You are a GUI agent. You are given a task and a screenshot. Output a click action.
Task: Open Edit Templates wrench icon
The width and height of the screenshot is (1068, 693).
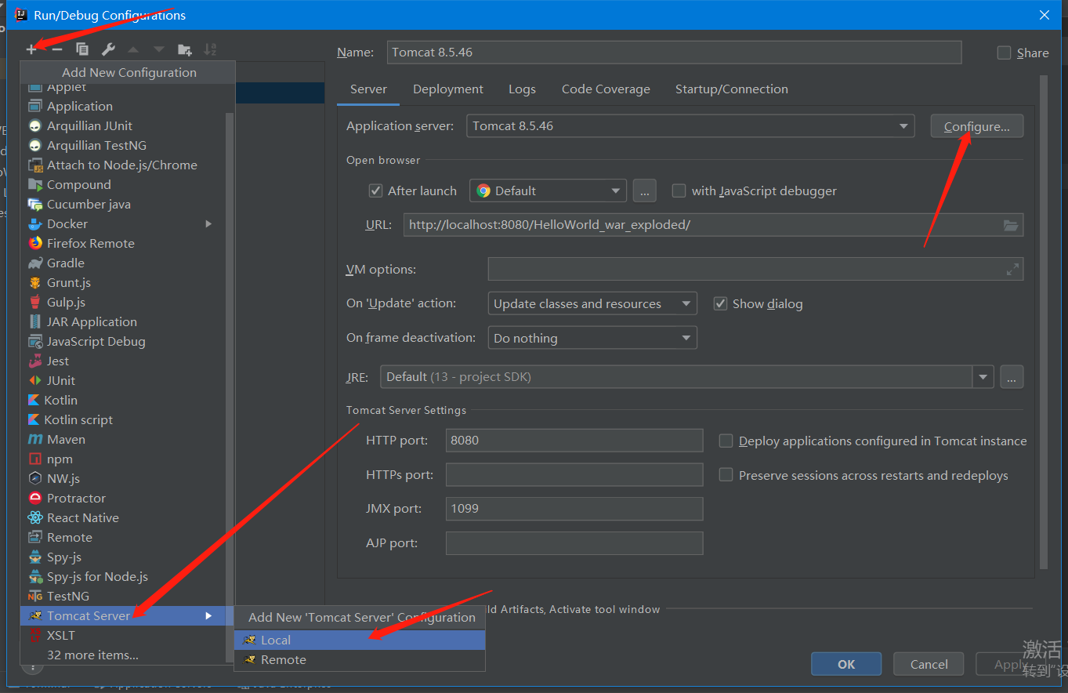tap(108, 49)
